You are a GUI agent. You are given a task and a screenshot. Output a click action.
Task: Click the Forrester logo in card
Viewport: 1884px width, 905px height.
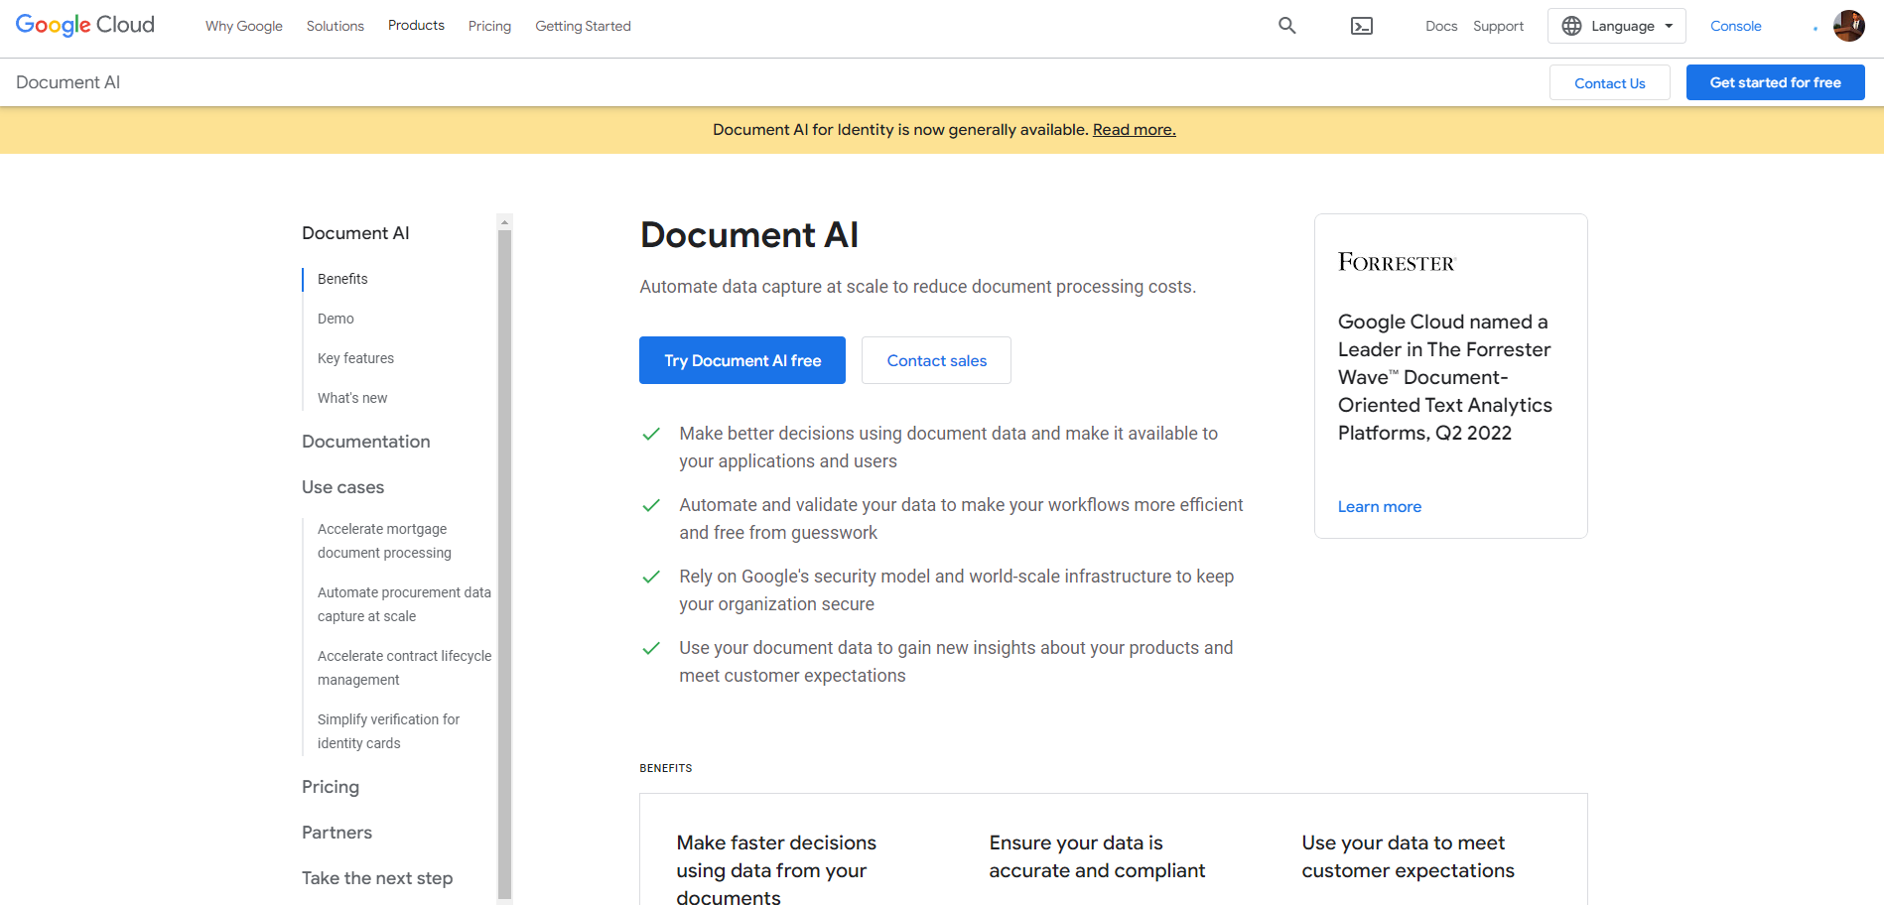click(1396, 263)
